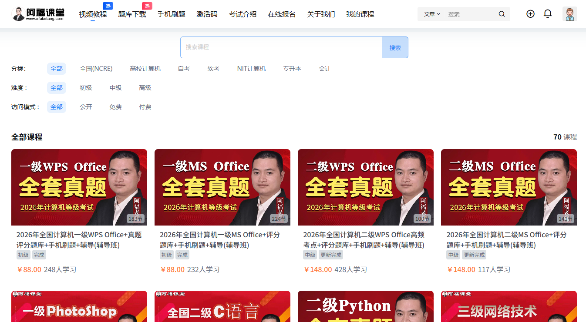Filter category by NIT计算机

(x=251, y=69)
